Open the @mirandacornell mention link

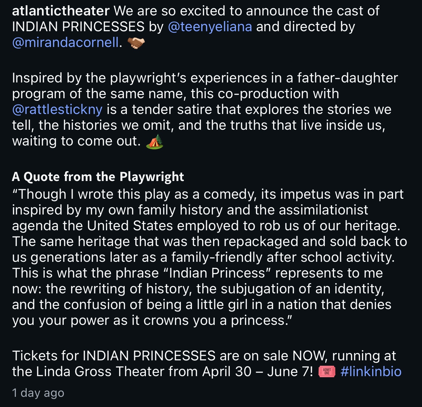pos(65,43)
